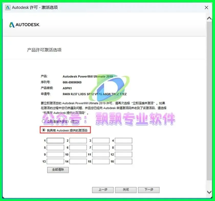The image size is (215, 201).
Task: Focus activation code field 3
Action: pyautogui.click(x=101, y=141)
